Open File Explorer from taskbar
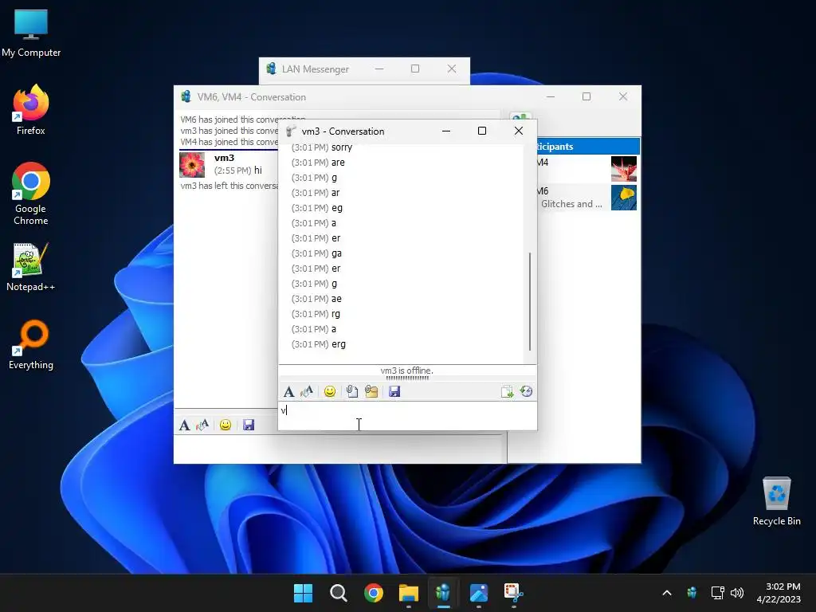Image resolution: width=816 pixels, height=612 pixels. pos(409,593)
